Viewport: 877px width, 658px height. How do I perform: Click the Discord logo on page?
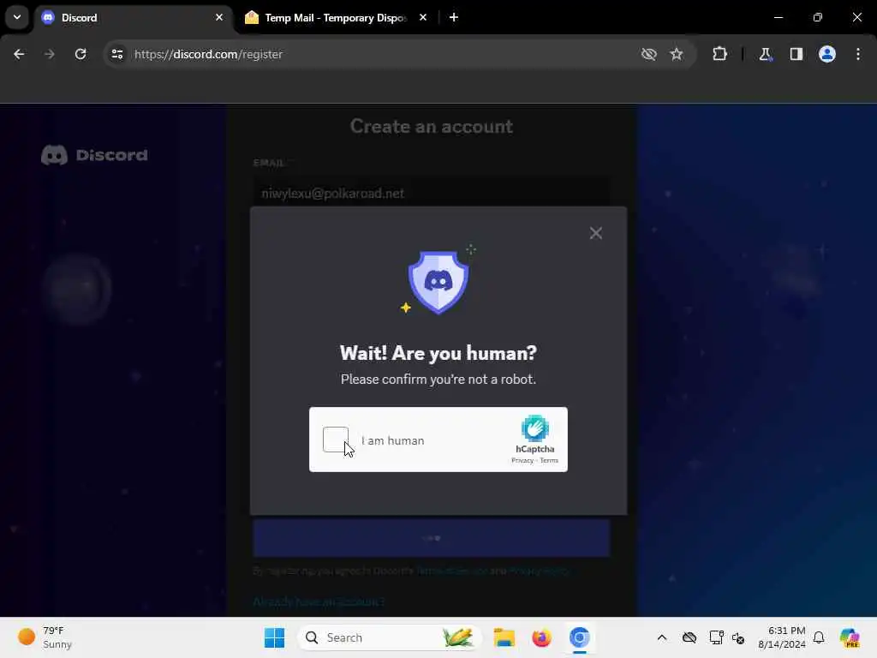coord(94,155)
